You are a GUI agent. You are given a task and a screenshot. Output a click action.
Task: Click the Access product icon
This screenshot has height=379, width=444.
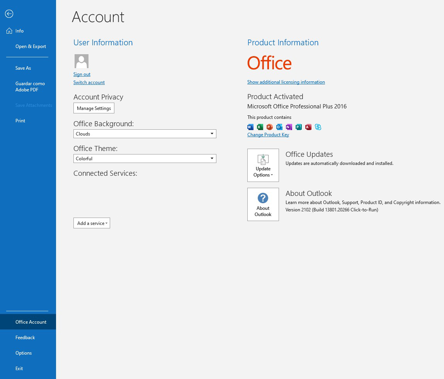pos(308,127)
